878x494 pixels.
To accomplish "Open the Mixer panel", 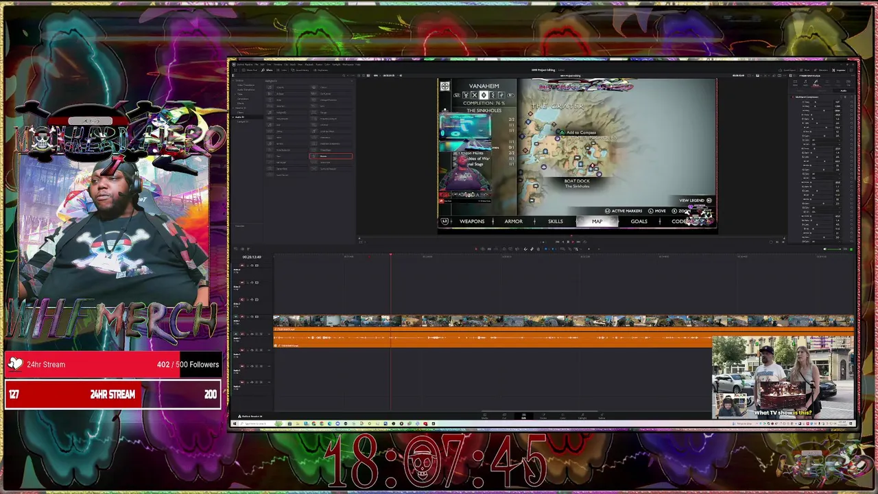I will coord(805,70).
